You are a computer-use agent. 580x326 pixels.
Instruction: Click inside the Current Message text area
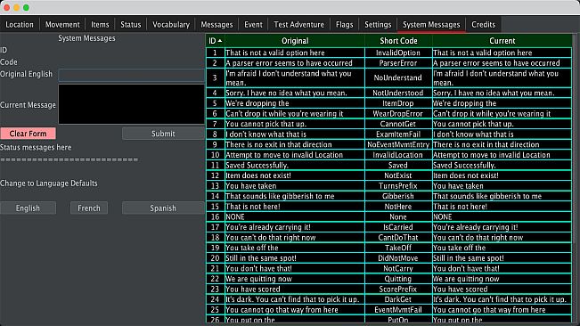coord(131,104)
